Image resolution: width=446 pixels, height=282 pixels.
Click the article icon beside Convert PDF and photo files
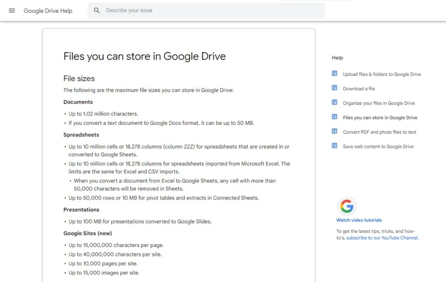(x=334, y=131)
